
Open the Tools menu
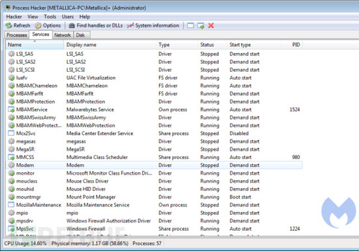coord(50,17)
